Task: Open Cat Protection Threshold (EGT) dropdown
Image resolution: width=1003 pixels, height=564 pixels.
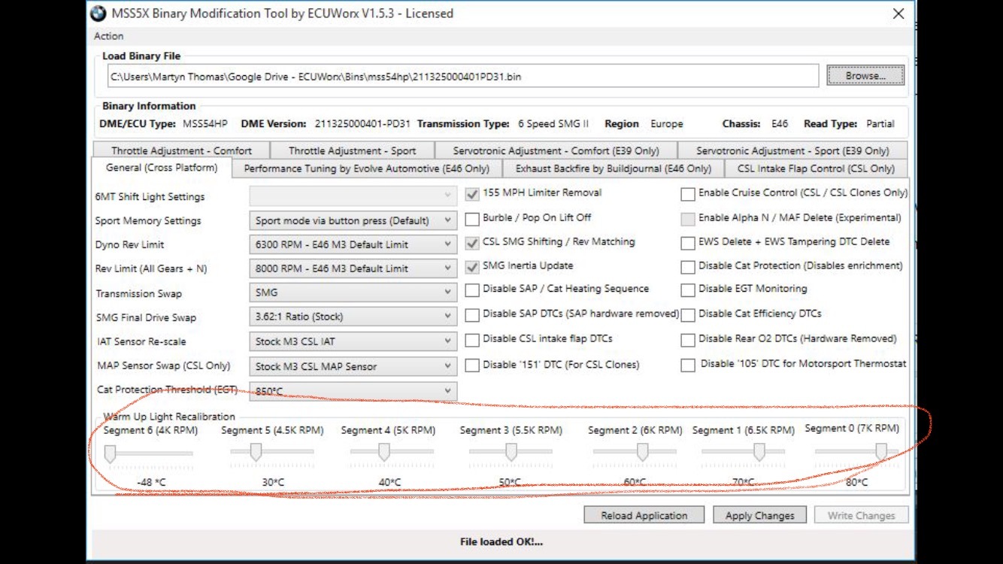Action: pos(353,391)
